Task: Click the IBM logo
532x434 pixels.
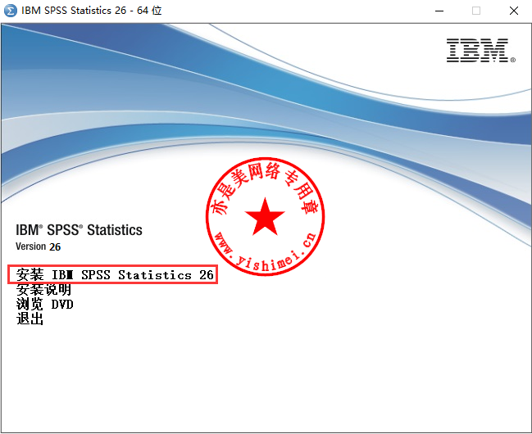Action: 481,51
